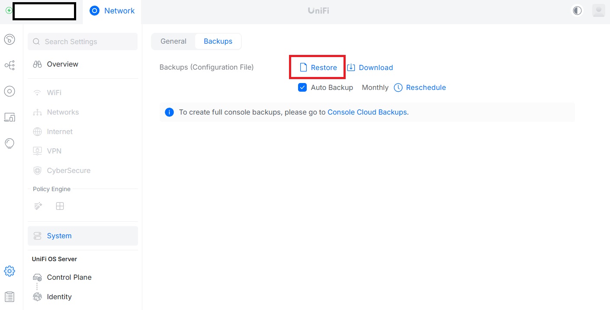The height and width of the screenshot is (310, 610).
Task: Click the user profile avatar
Action: 598,11
